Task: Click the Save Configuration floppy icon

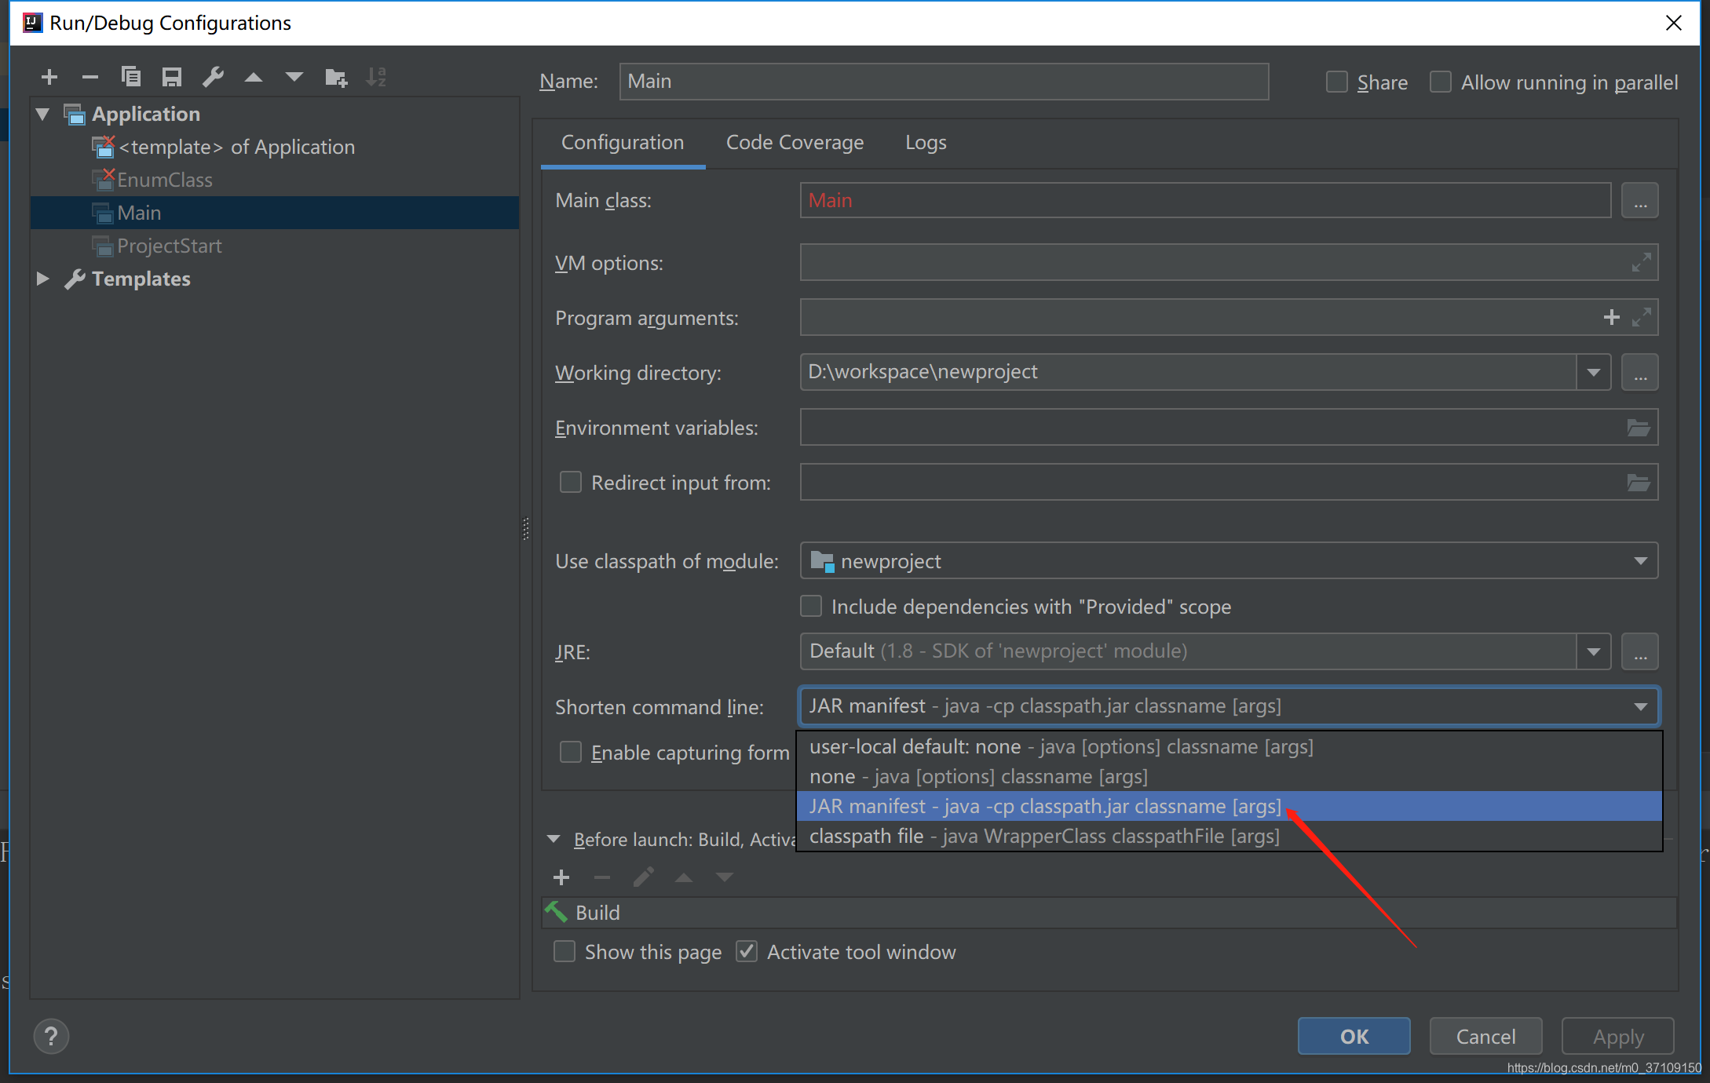Action: [x=172, y=77]
